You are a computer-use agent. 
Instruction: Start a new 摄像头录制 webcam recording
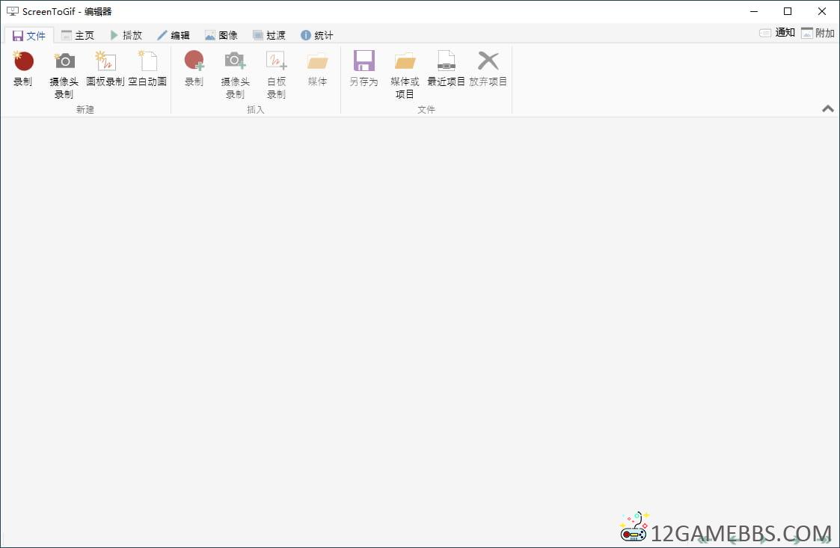click(64, 62)
